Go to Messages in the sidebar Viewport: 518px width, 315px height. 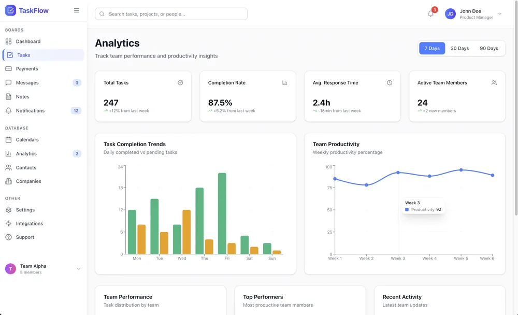[27, 83]
